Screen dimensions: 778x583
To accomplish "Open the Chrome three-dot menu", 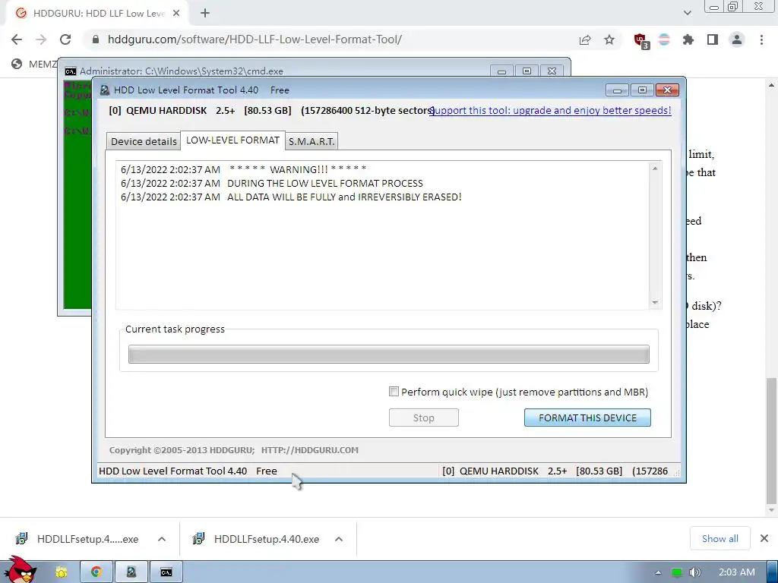I will tap(761, 39).
